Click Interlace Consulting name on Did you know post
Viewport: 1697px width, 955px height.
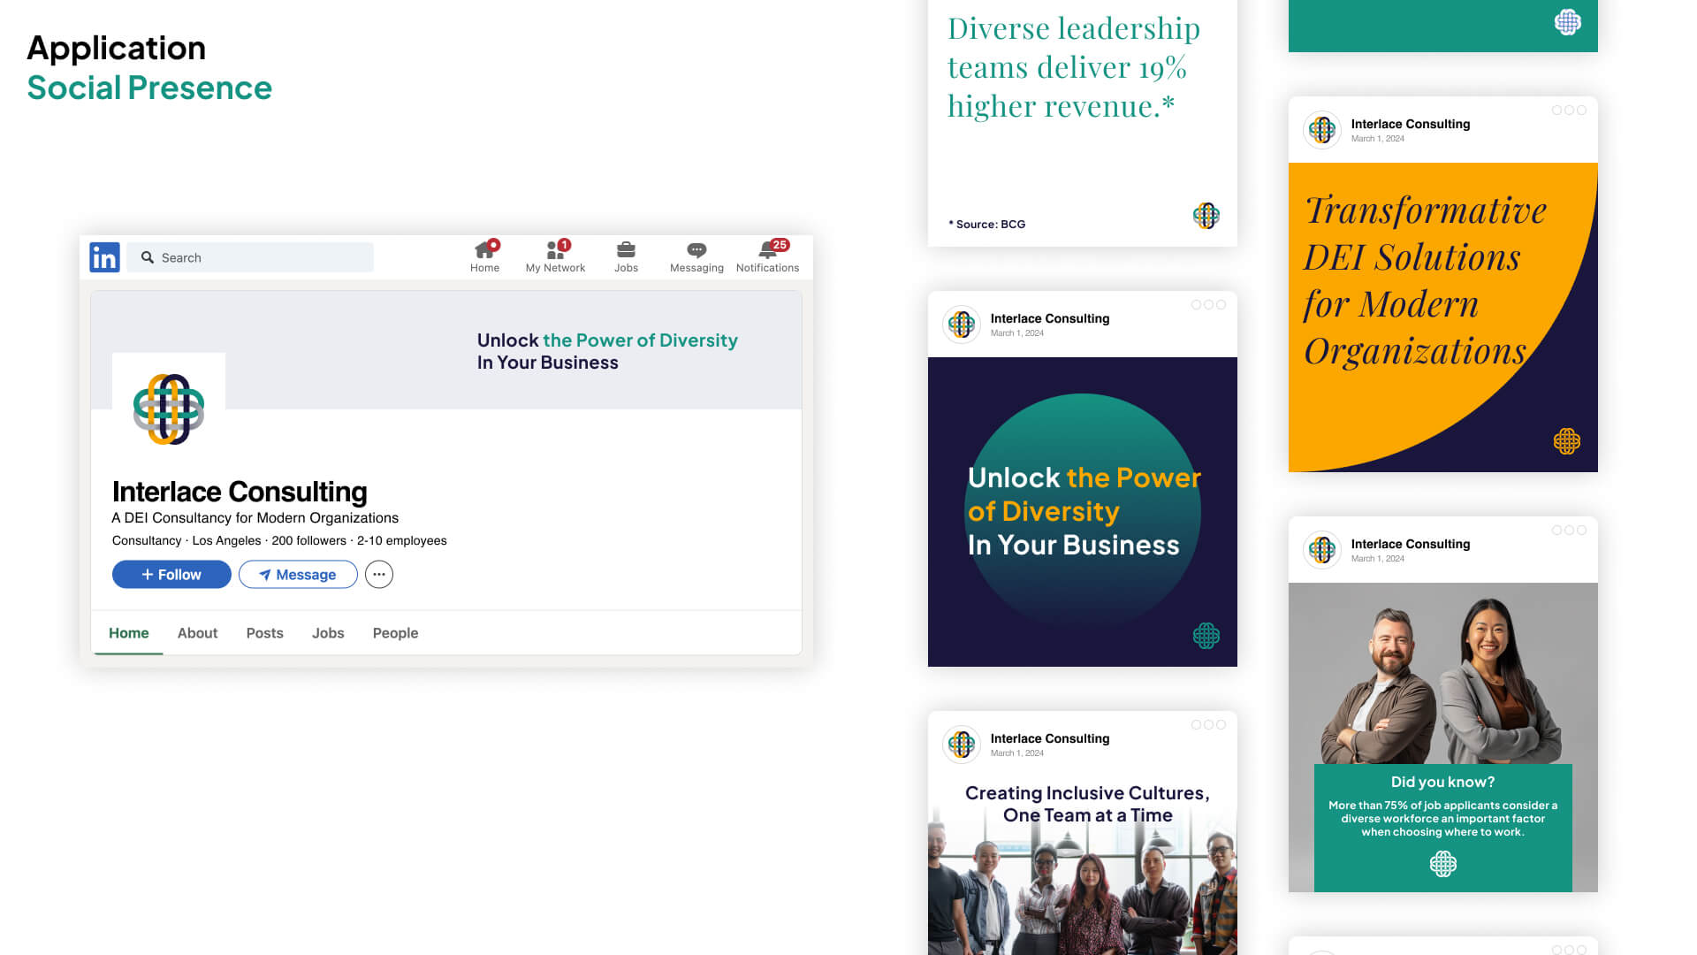pos(1411,544)
